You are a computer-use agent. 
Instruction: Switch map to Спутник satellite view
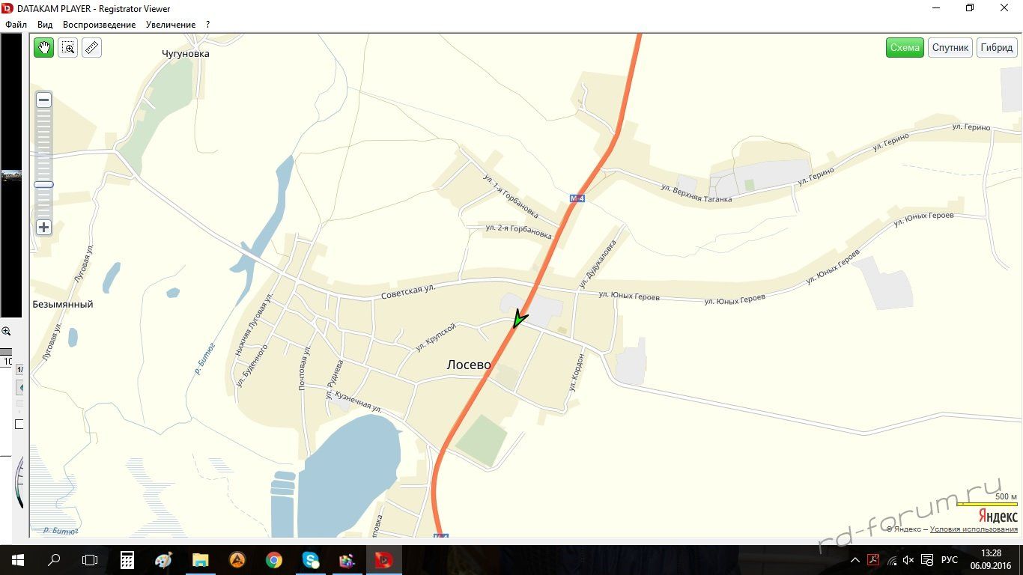(x=950, y=47)
